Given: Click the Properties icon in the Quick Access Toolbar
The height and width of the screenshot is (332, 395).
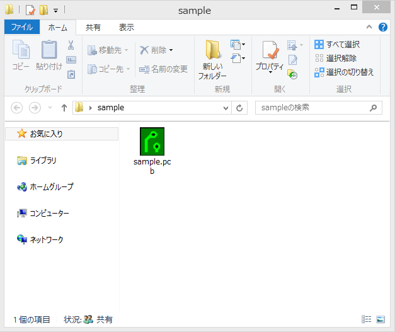Looking at the screenshot, I should point(30,10).
